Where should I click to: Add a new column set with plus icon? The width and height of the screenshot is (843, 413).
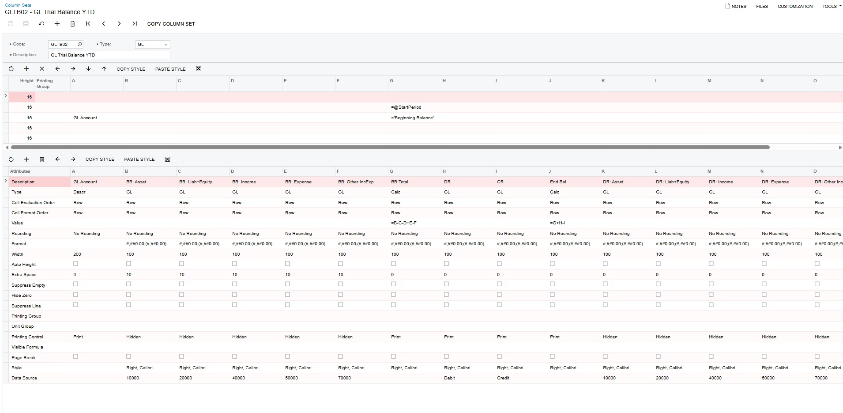pyautogui.click(x=57, y=24)
